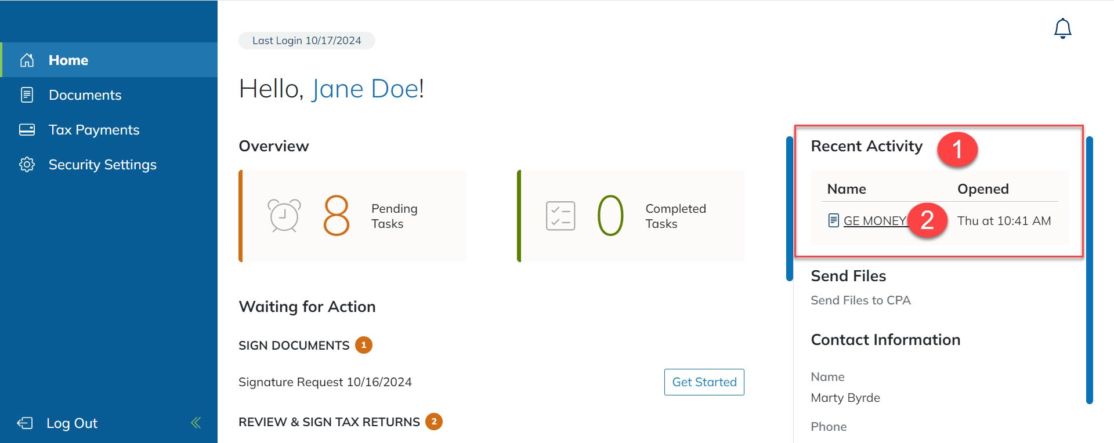
Task: Click the alarm clock Pending Tasks icon
Action: tap(284, 216)
